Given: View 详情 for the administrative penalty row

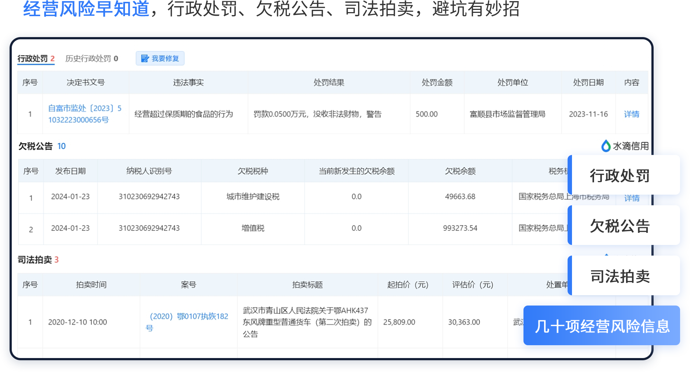Looking at the screenshot, I should pyautogui.click(x=631, y=114).
